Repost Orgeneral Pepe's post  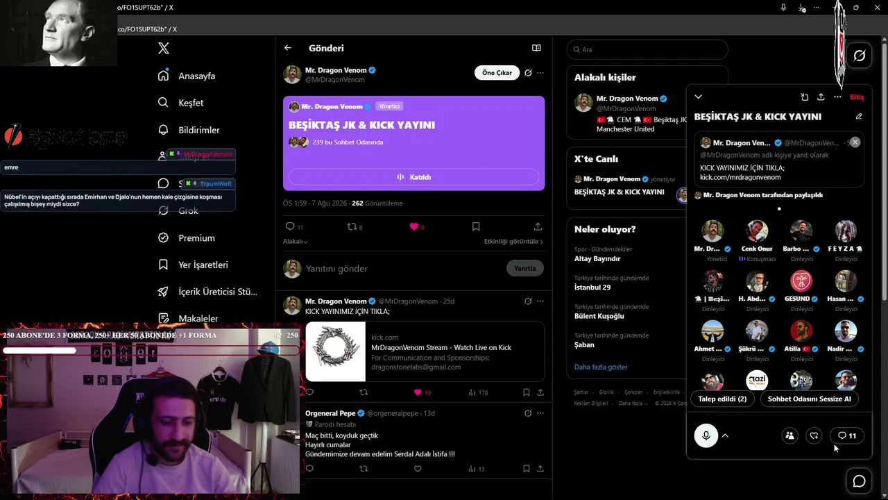(x=364, y=469)
